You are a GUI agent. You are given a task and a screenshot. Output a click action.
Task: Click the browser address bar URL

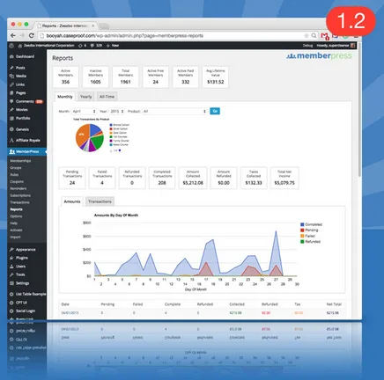tap(125, 36)
